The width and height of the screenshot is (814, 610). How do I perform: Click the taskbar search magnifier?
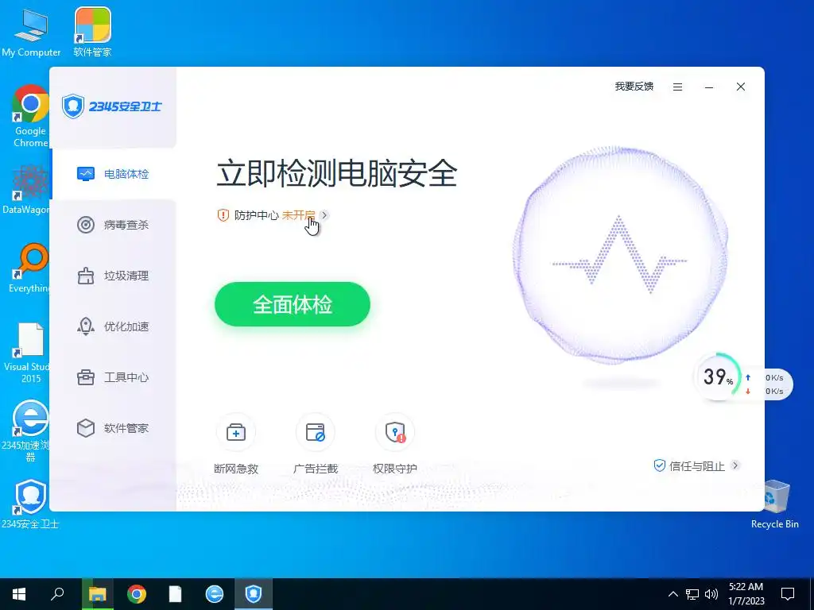click(57, 594)
